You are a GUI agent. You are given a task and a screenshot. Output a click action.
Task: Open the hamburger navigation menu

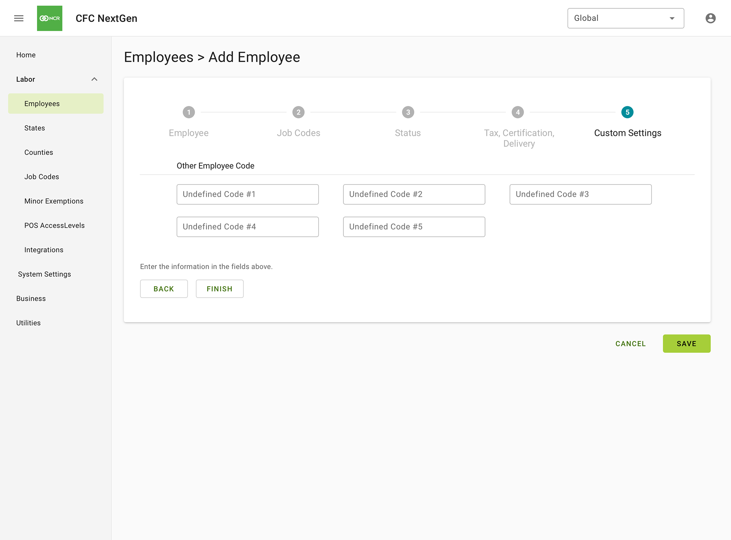pyautogui.click(x=19, y=18)
